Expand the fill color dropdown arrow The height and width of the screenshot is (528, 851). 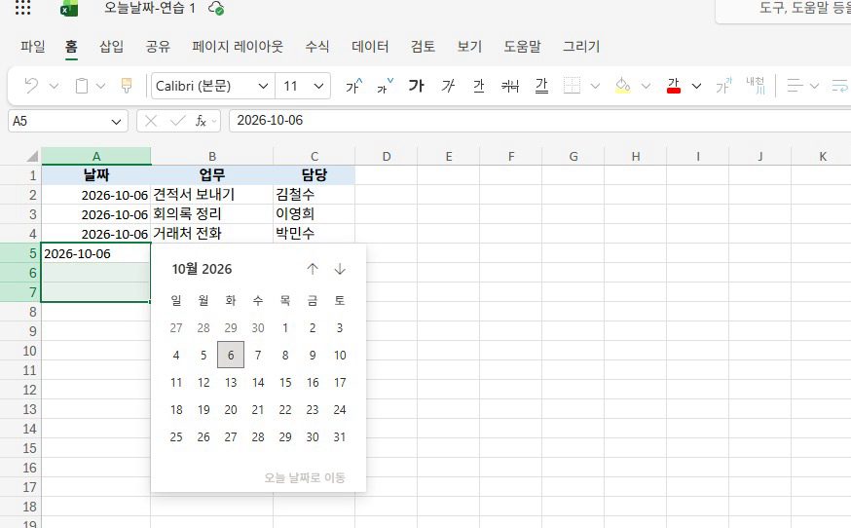(x=646, y=86)
